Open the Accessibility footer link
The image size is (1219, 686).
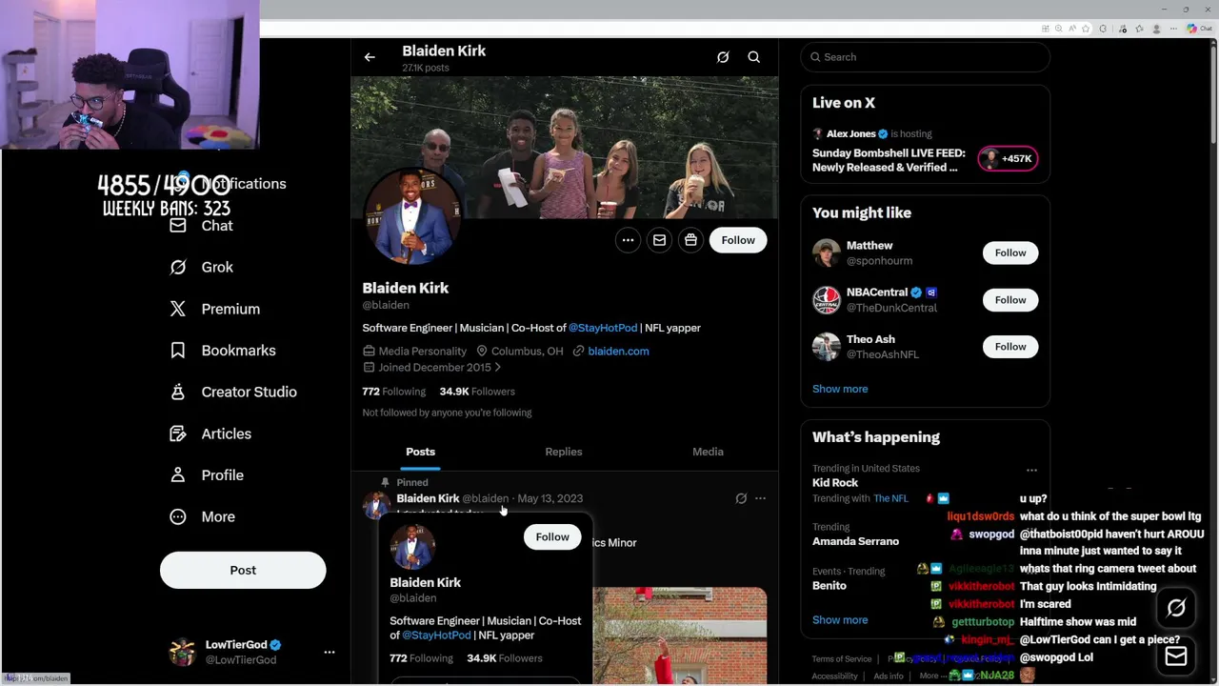(835, 676)
